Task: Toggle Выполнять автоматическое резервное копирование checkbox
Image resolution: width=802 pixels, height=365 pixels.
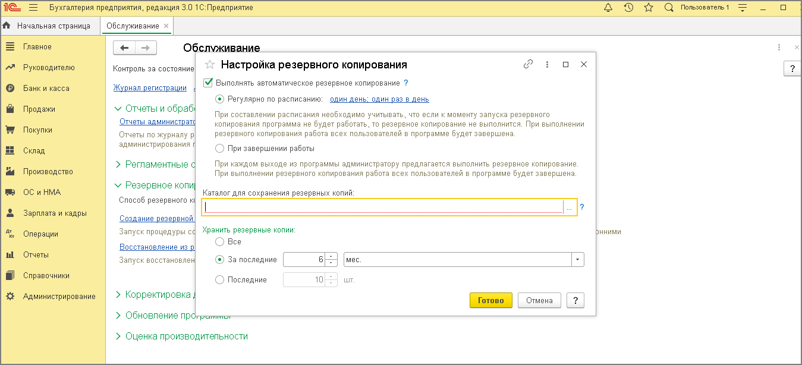Action: [x=208, y=83]
